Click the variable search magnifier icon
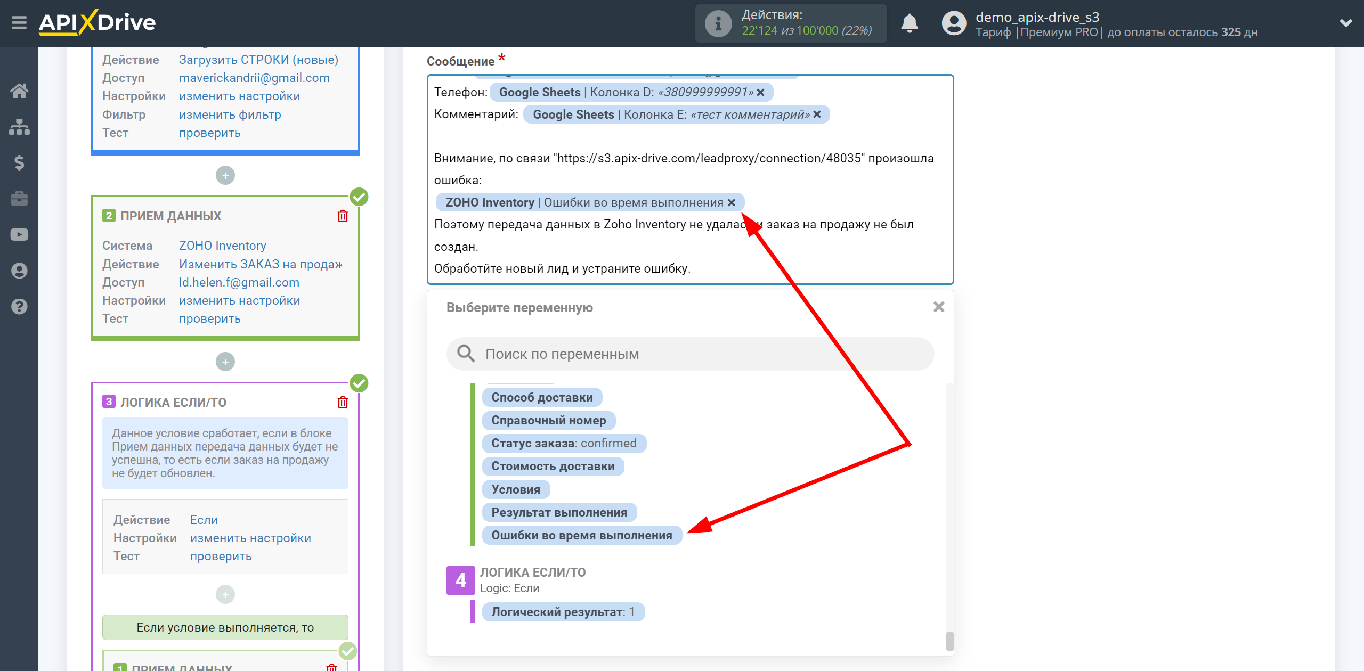The width and height of the screenshot is (1364, 671). click(x=466, y=353)
